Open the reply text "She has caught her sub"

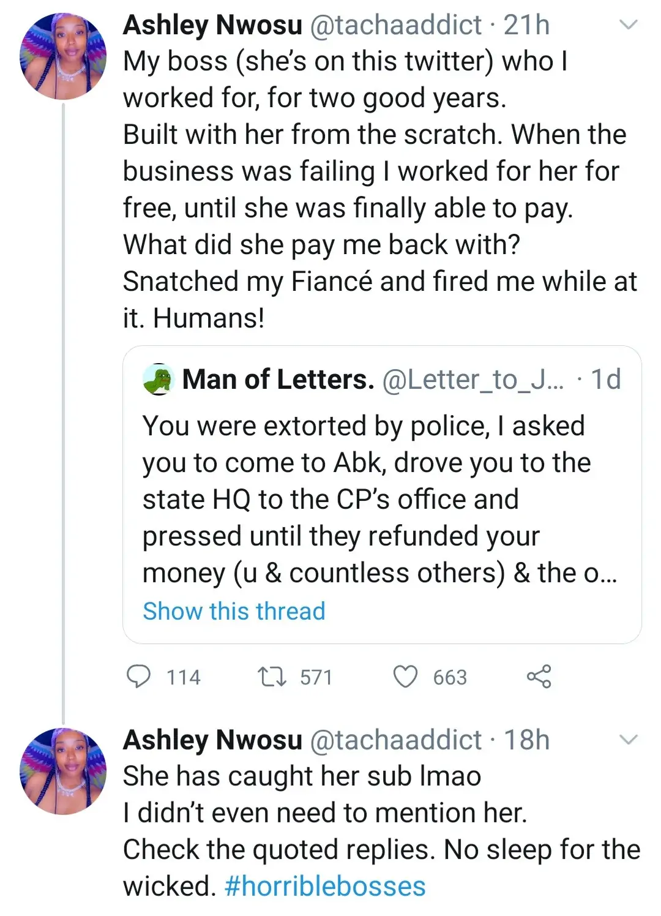(302, 776)
